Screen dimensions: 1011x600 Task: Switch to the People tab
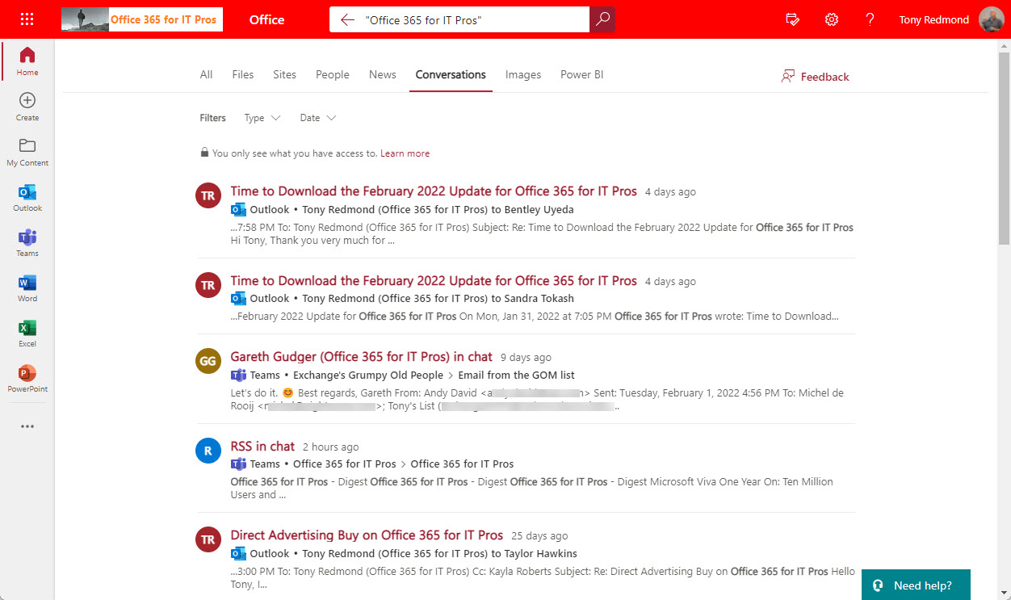(x=332, y=74)
